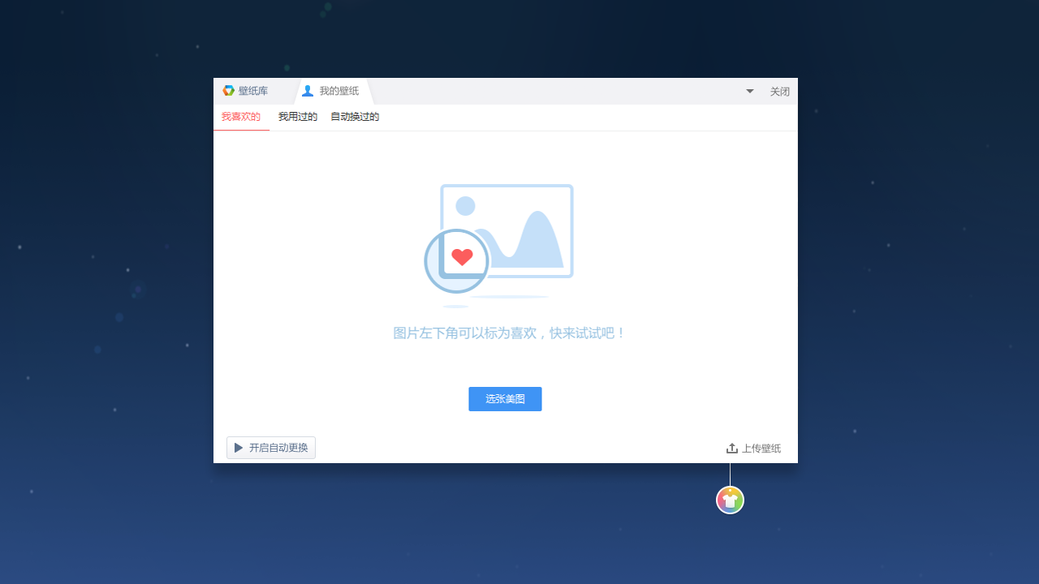The height and width of the screenshot is (584, 1039).
Task: Click the blue 选张美图 button
Action: [505, 398]
